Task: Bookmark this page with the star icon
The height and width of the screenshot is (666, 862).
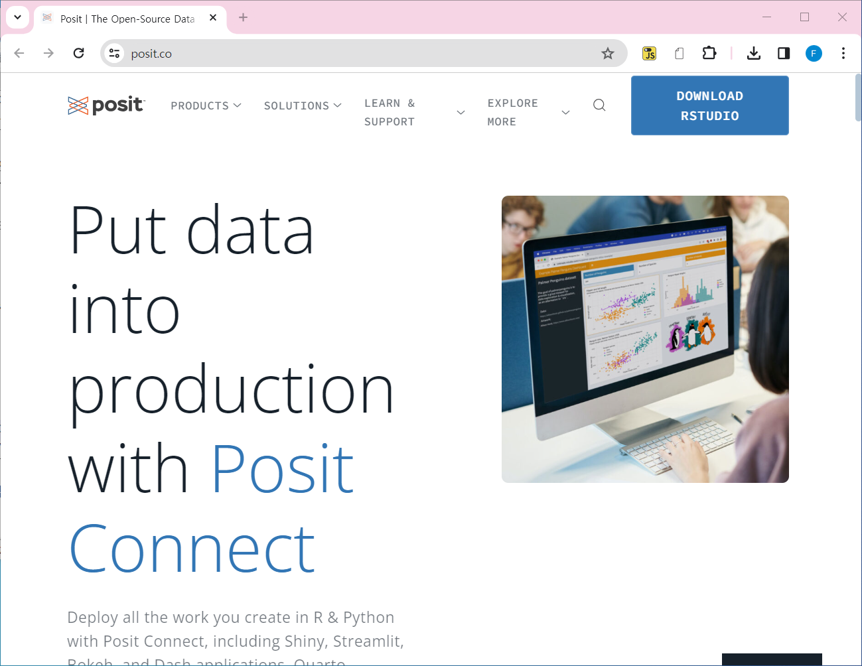Action: click(x=608, y=53)
